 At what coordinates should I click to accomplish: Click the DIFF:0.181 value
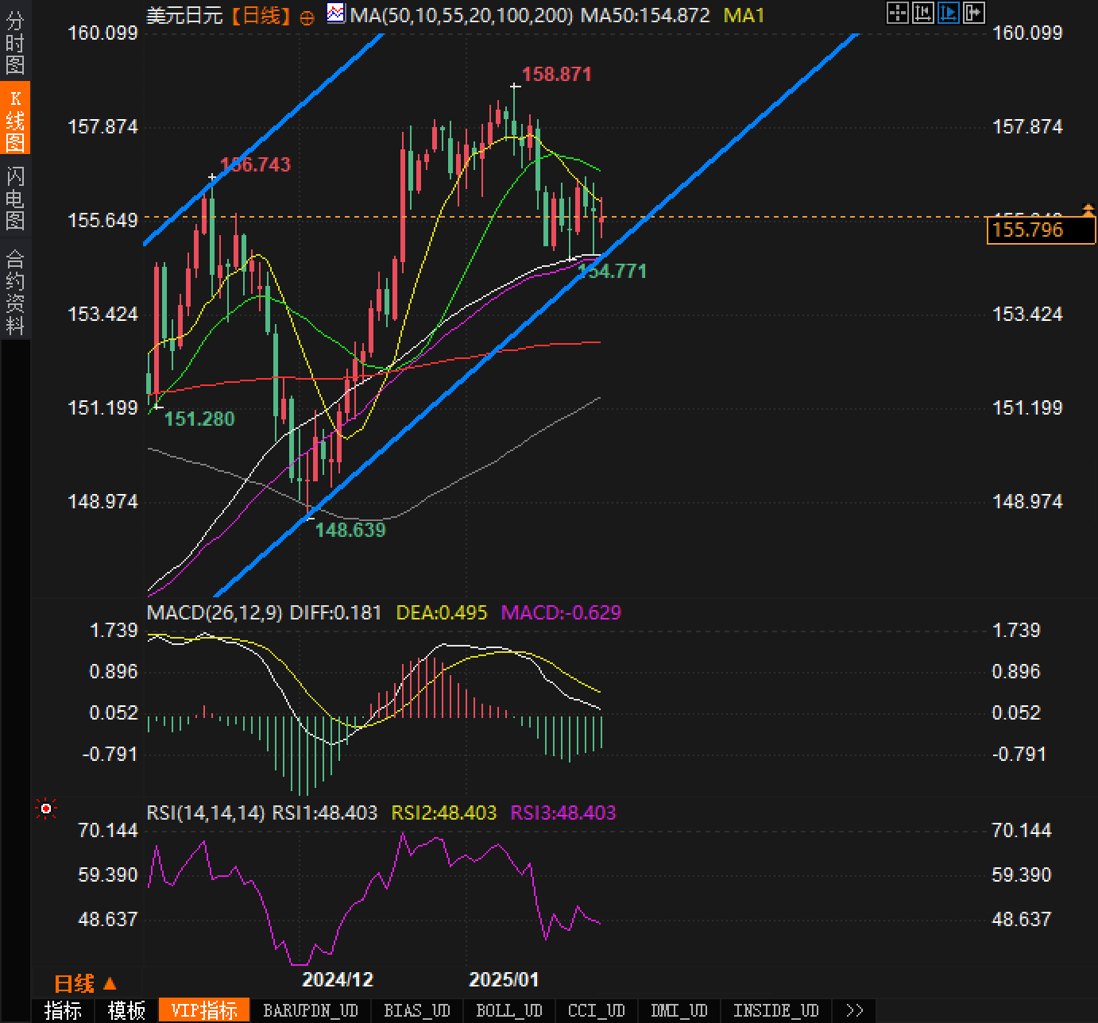(335, 612)
